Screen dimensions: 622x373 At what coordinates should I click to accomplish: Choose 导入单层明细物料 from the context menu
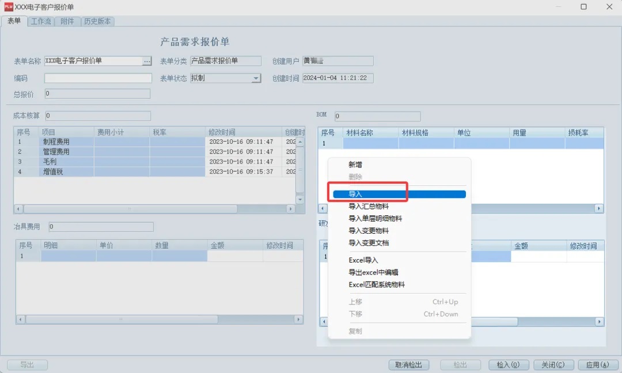pyautogui.click(x=400, y=218)
